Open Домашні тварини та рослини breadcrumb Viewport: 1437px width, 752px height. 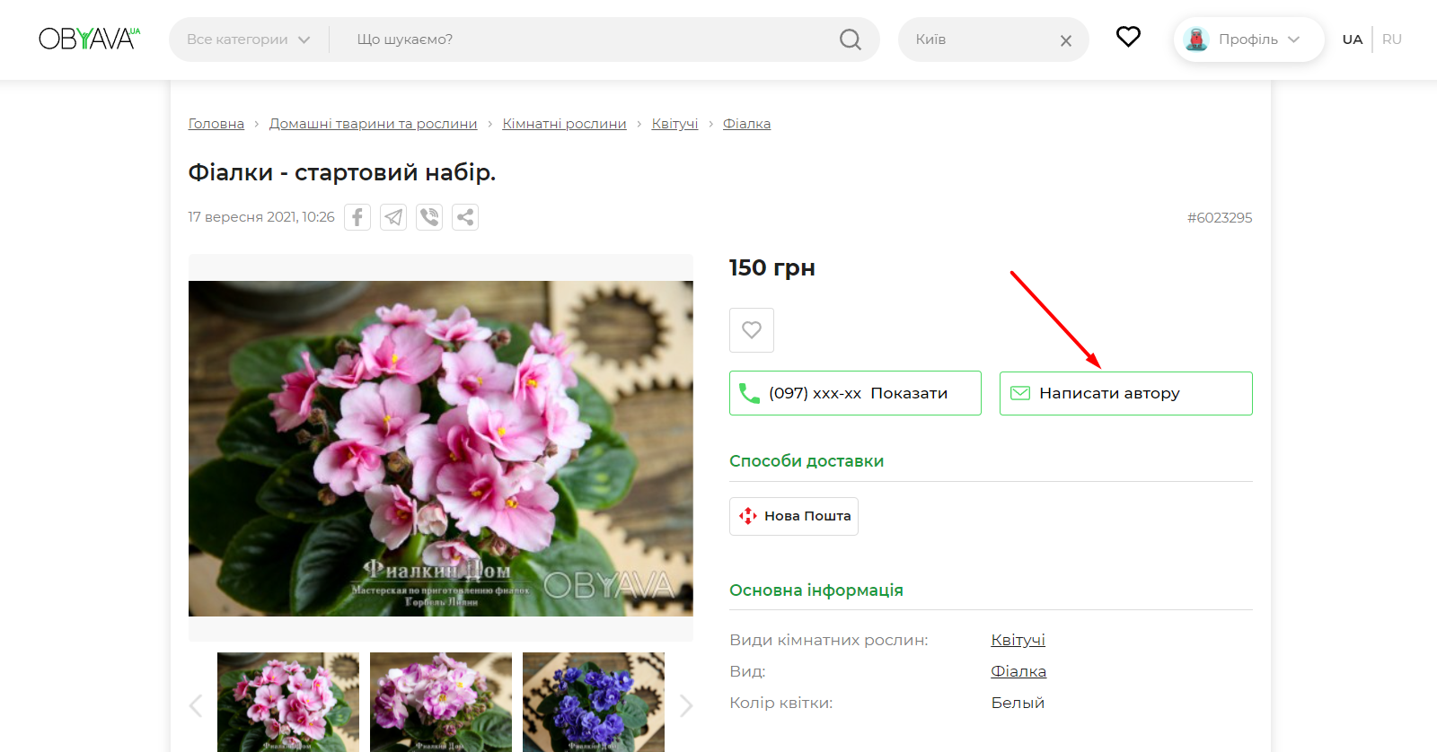coord(373,124)
